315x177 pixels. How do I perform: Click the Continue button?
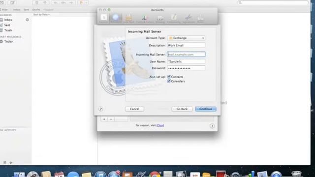[x=206, y=109]
